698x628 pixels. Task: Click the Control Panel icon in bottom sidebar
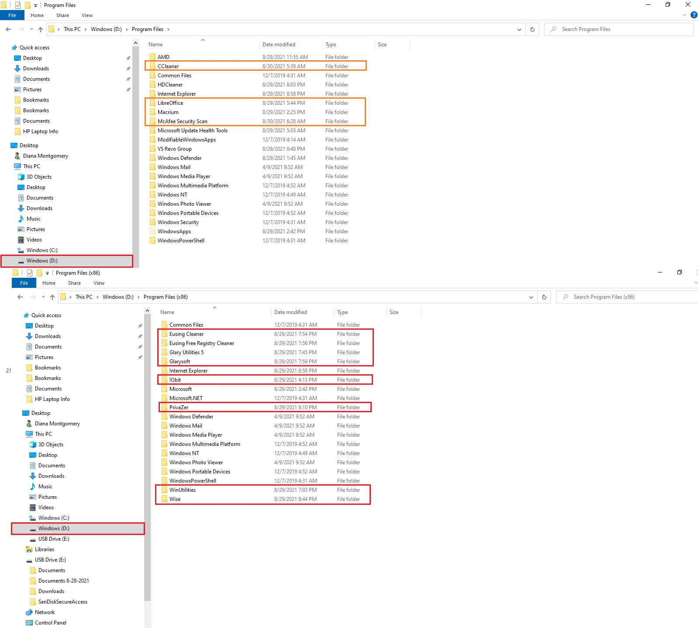[x=29, y=623]
